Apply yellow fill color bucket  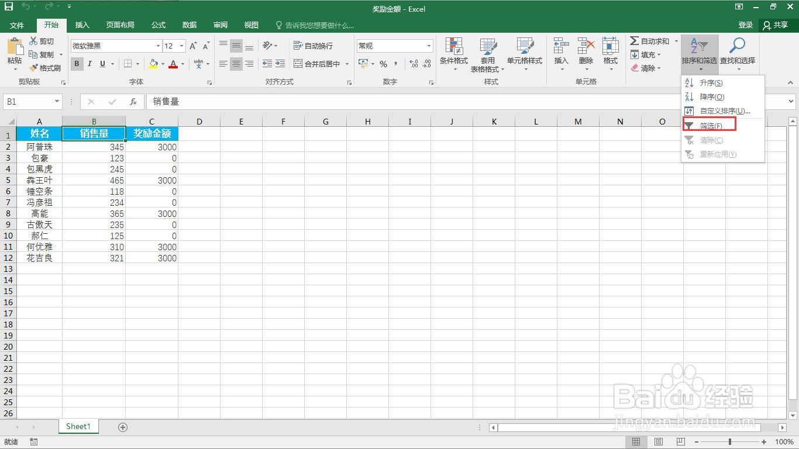coord(153,64)
